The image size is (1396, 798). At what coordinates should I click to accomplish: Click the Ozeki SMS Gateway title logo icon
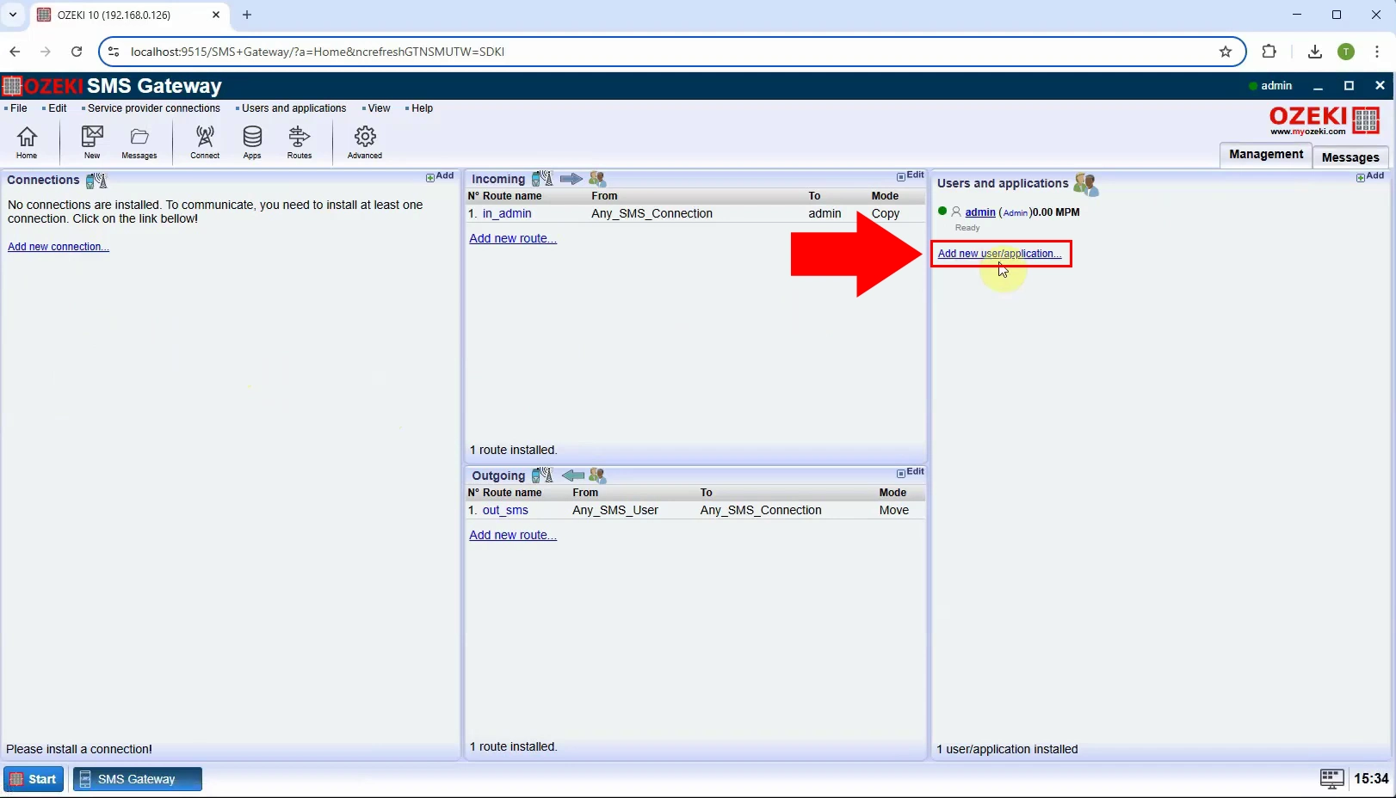point(11,86)
